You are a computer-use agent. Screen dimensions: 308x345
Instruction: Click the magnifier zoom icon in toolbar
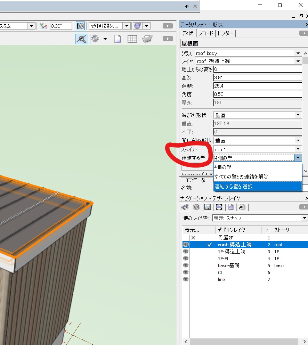tap(81, 39)
